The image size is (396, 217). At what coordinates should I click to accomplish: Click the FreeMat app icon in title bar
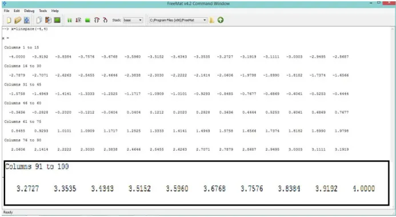coord(5,3)
